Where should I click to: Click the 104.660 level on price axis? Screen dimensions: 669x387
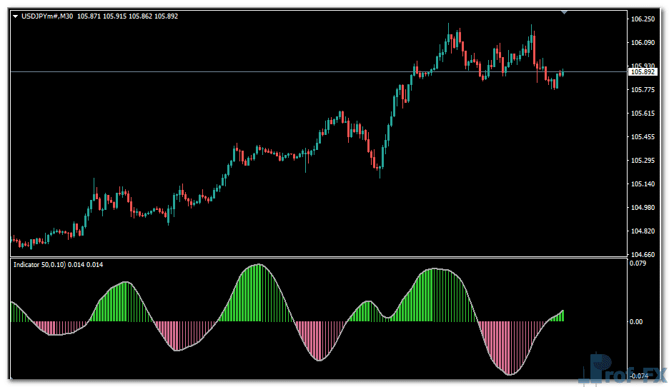[643, 254]
